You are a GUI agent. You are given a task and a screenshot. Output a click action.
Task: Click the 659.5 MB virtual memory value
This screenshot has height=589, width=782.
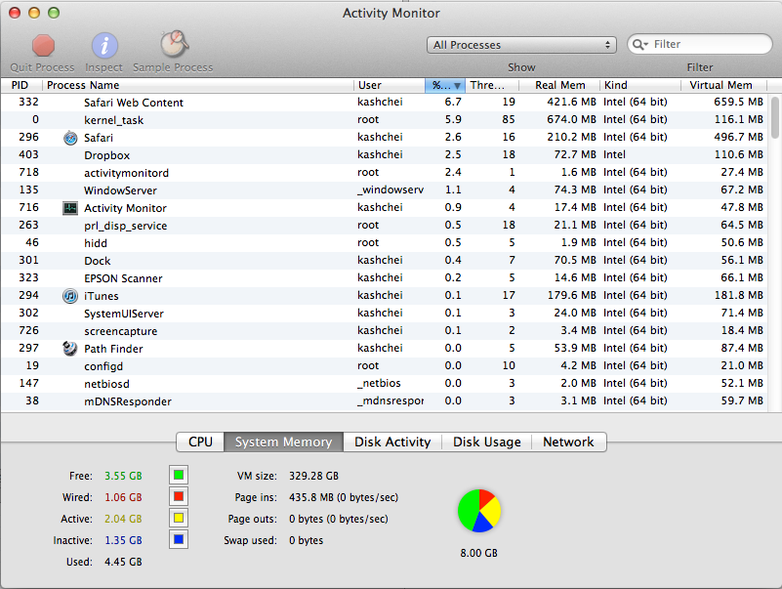coord(739,102)
